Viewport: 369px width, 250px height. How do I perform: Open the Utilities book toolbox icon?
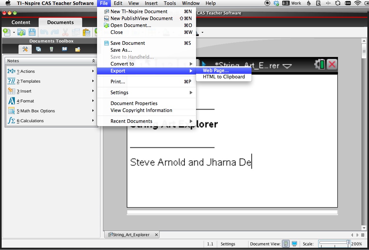65,49
